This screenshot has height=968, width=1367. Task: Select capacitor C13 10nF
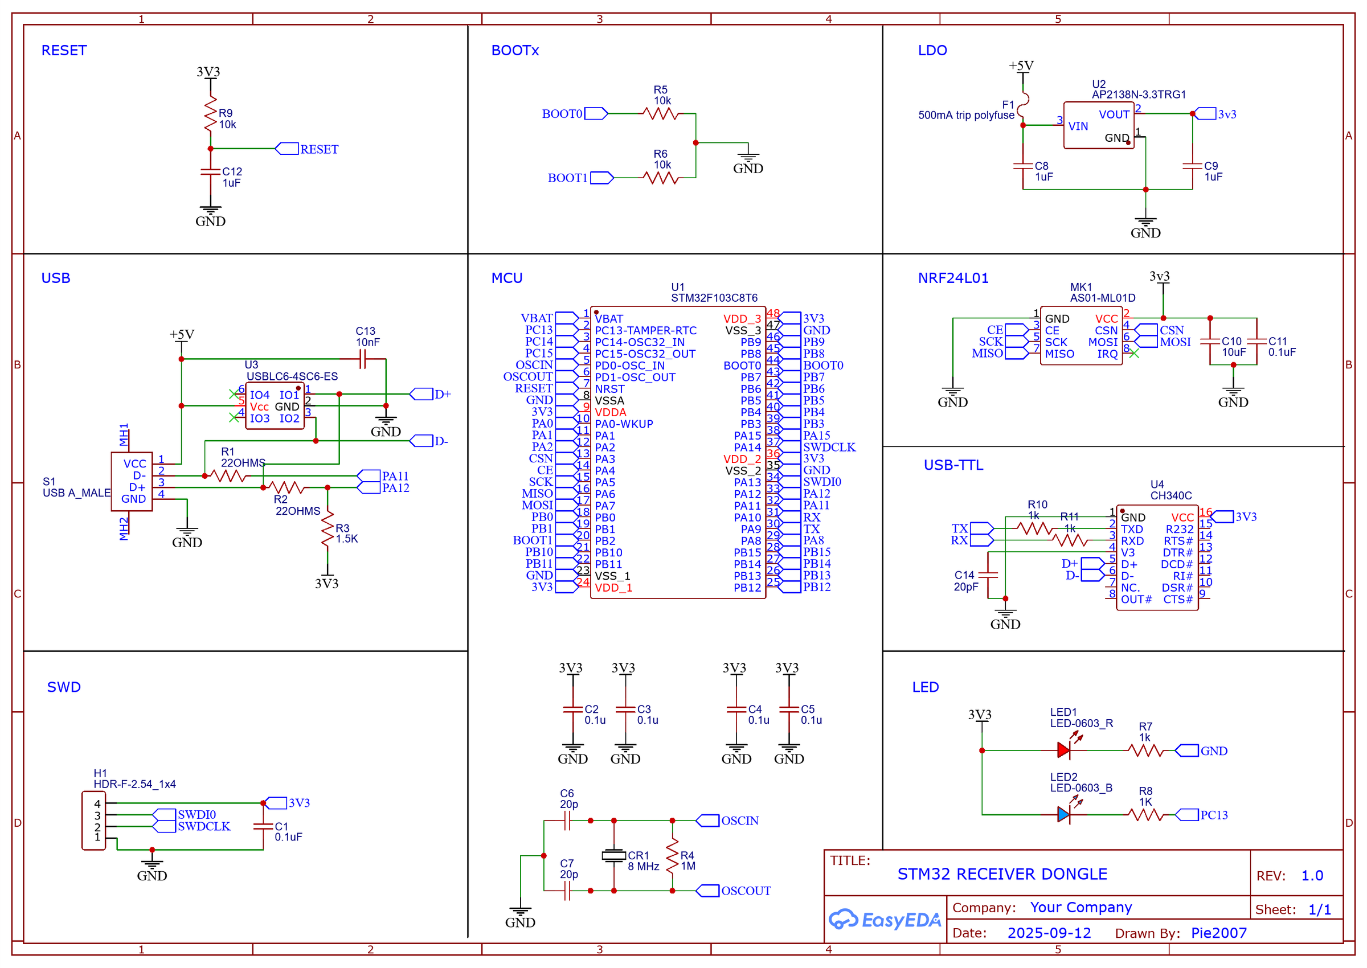pos(362,359)
